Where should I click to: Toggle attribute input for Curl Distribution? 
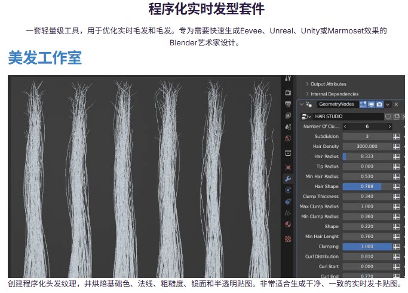tap(396, 257)
